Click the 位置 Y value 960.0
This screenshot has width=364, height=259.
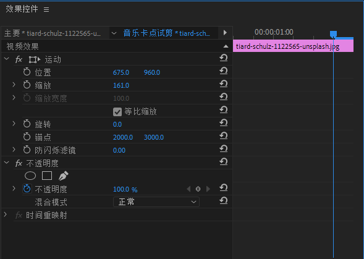click(152, 72)
